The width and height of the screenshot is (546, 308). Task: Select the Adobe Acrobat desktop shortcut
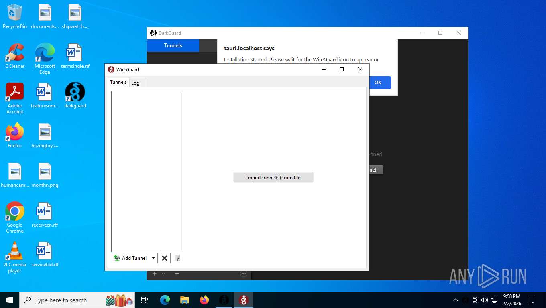click(x=15, y=98)
